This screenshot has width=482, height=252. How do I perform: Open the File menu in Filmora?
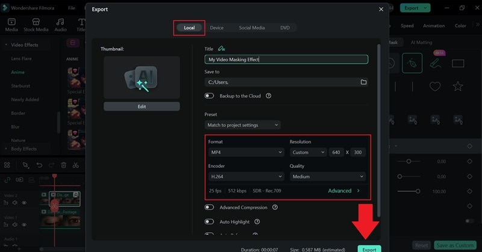click(x=72, y=8)
